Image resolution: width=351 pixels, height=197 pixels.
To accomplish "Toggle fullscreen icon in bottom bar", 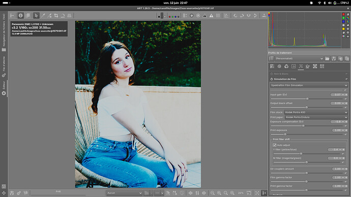I will point(257,193).
